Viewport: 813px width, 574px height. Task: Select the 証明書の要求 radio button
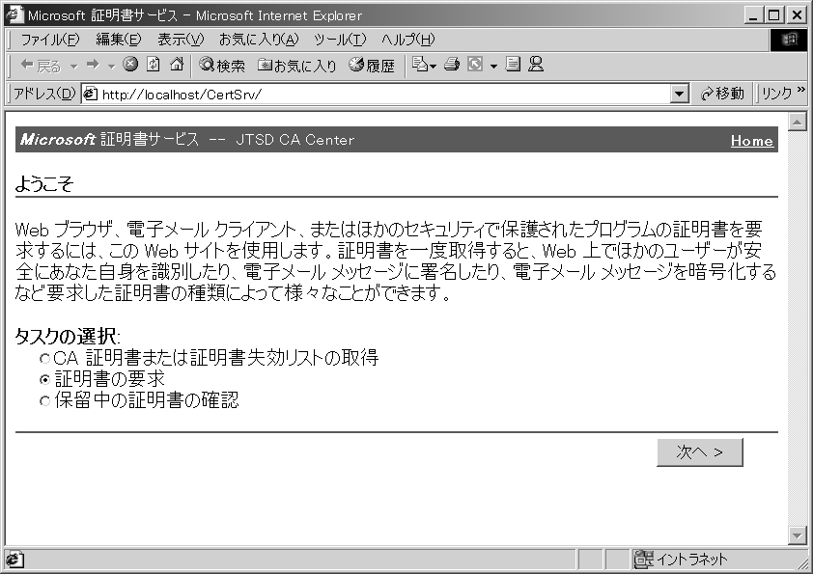(45, 380)
